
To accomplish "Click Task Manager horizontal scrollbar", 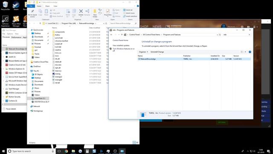I will pyautogui.click(x=15, y=104).
